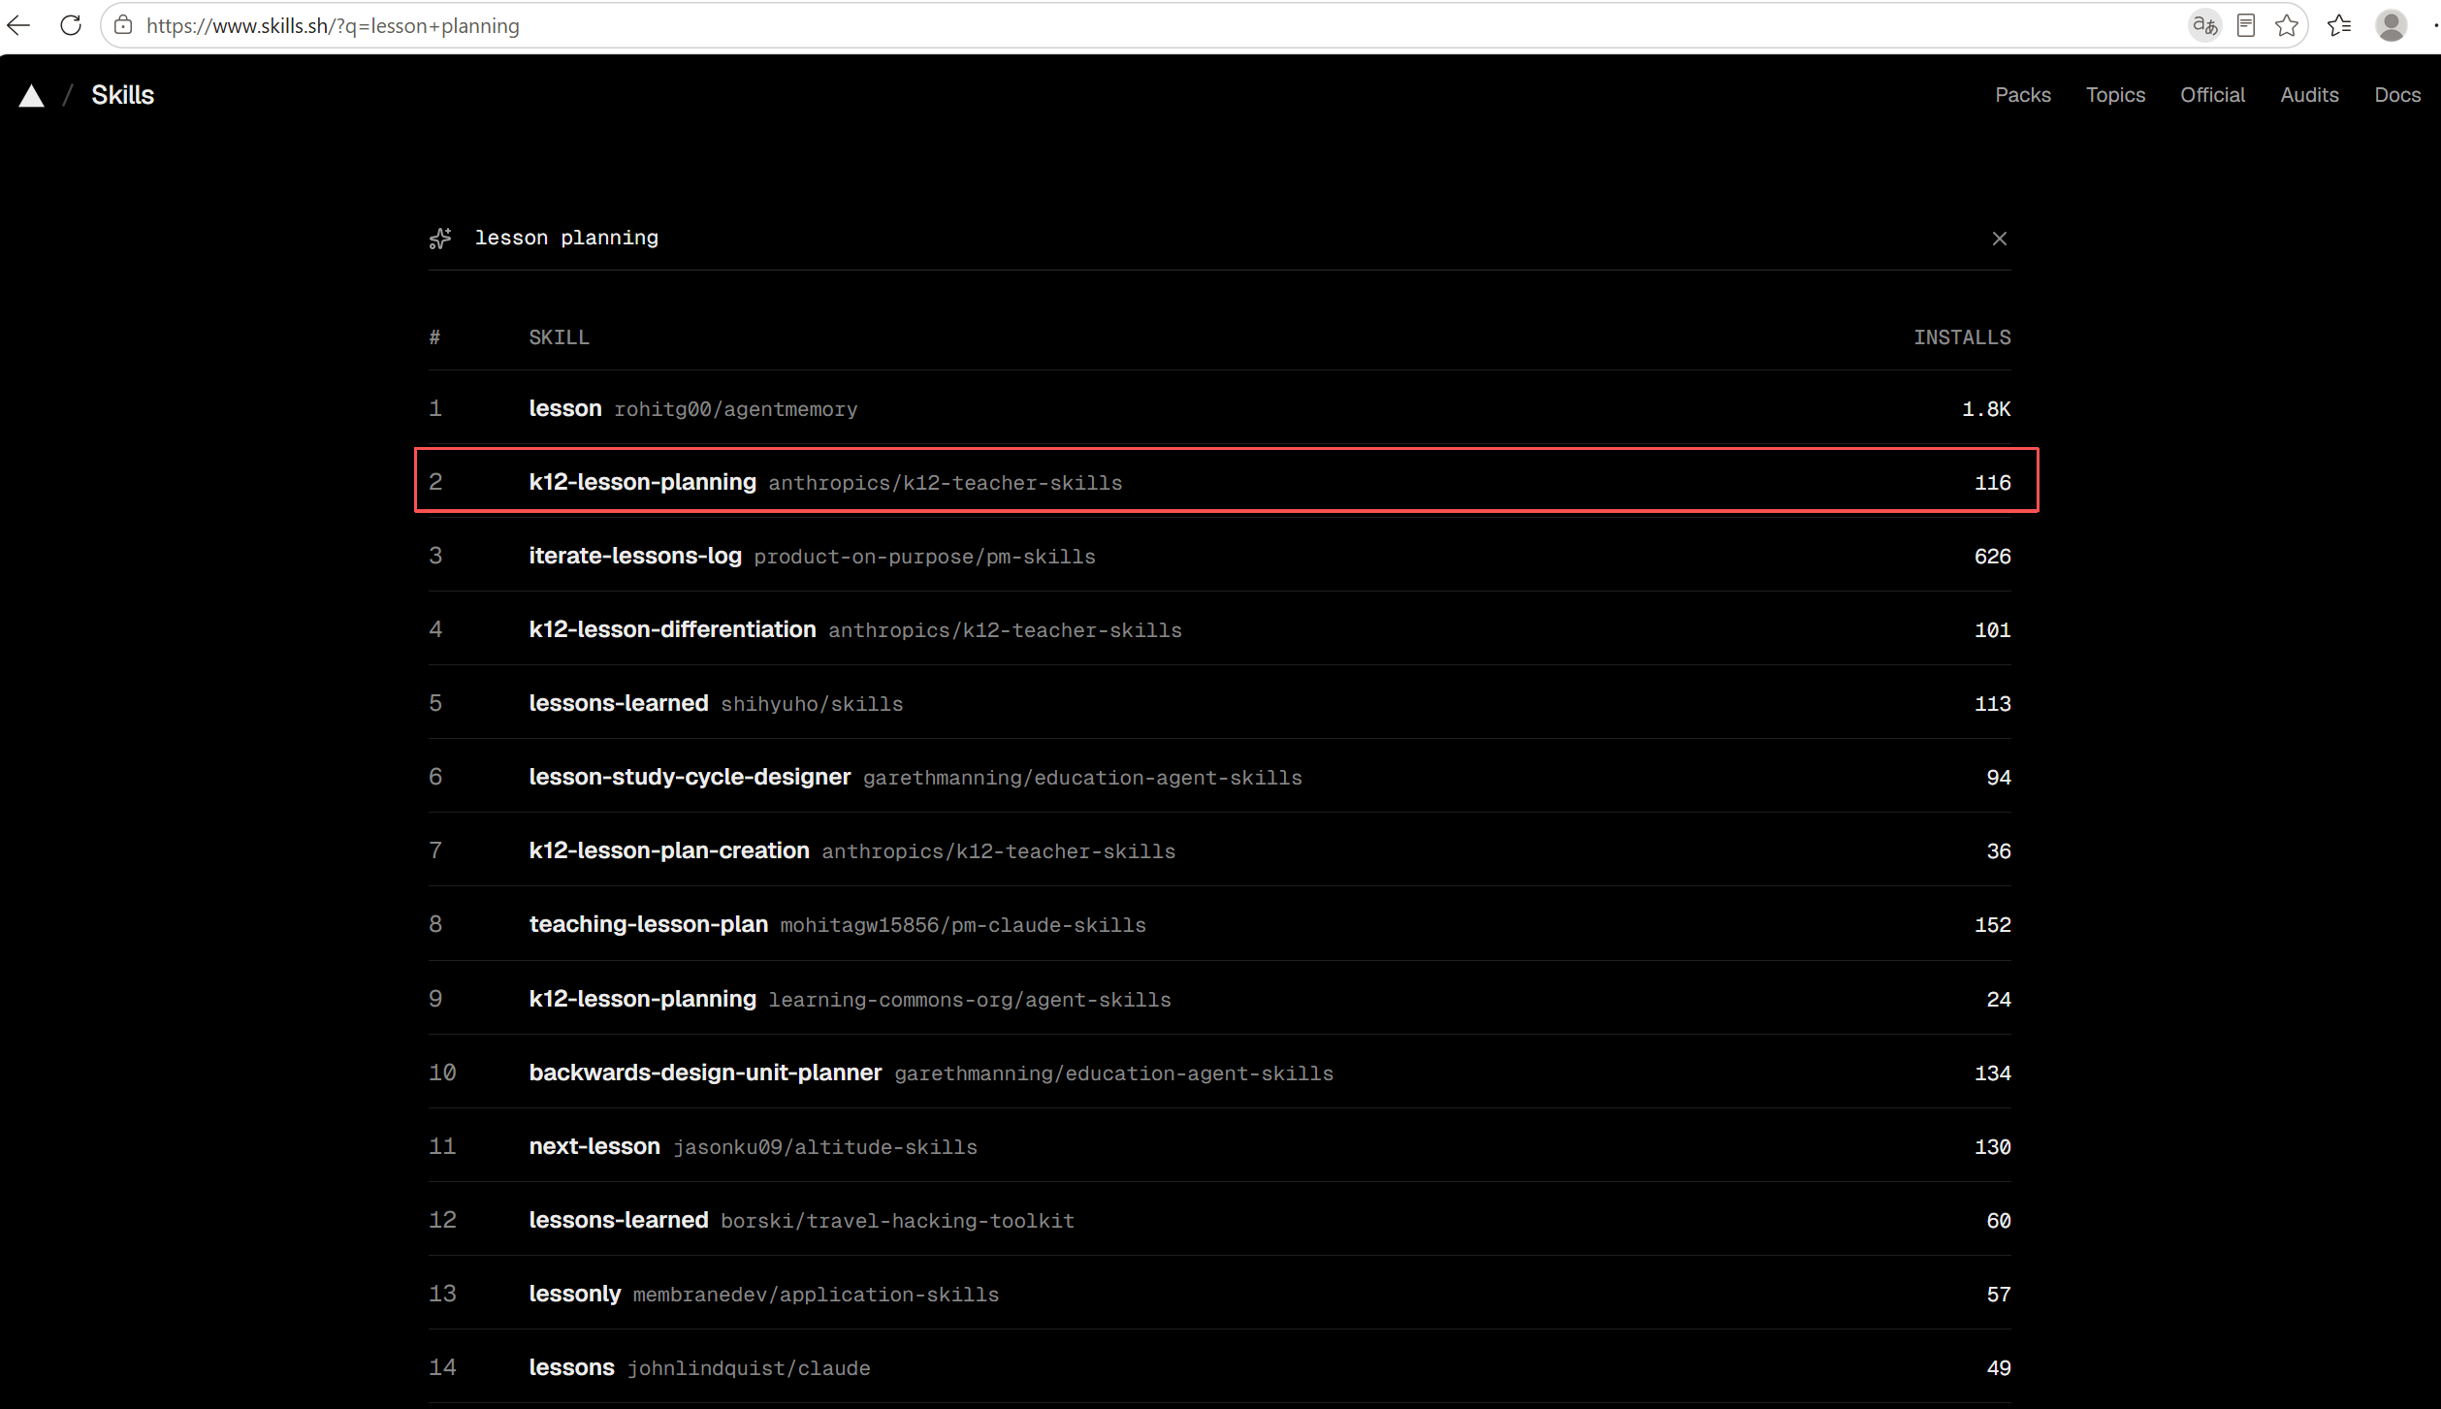2441x1409 pixels.
Task: Open k12-lesson-planning by learning-commons-org
Action: [1219, 999]
